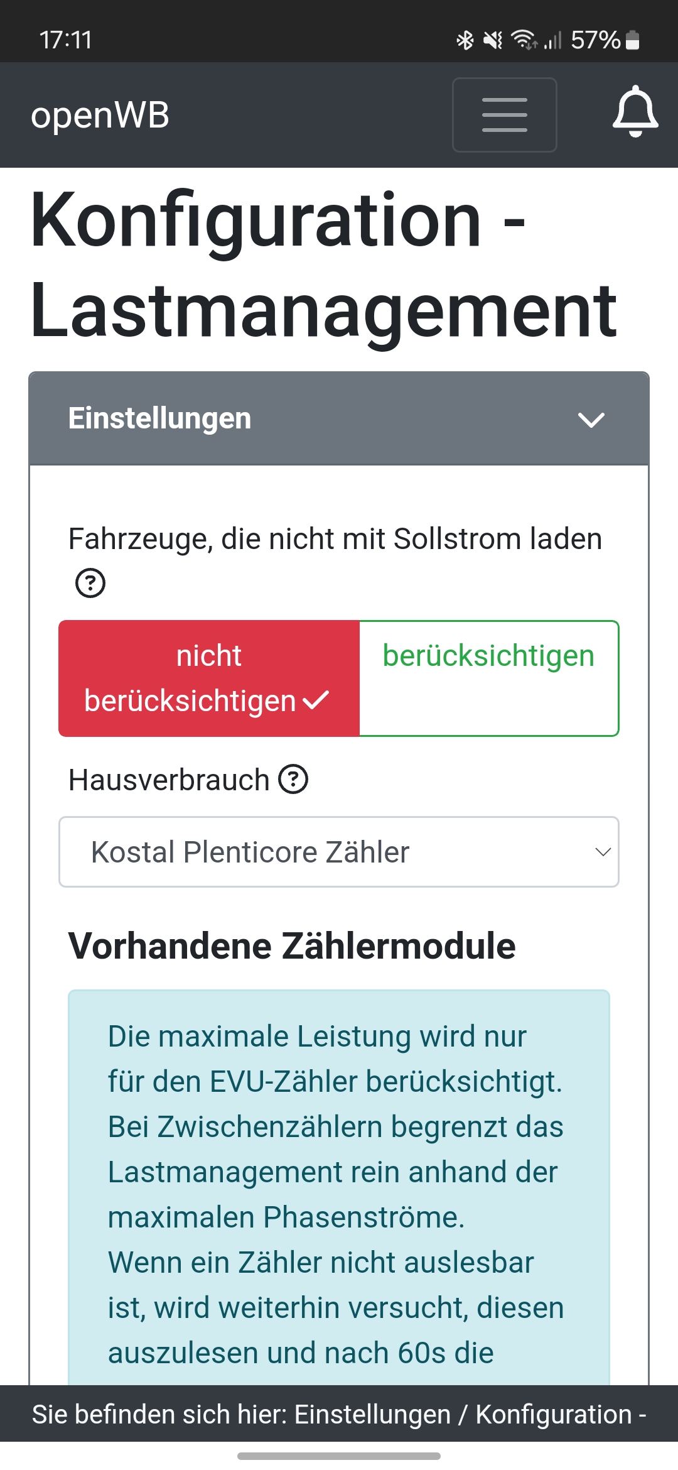Collapse the Einstellungen card using its chevron
The image size is (678, 1470).
coord(591,419)
